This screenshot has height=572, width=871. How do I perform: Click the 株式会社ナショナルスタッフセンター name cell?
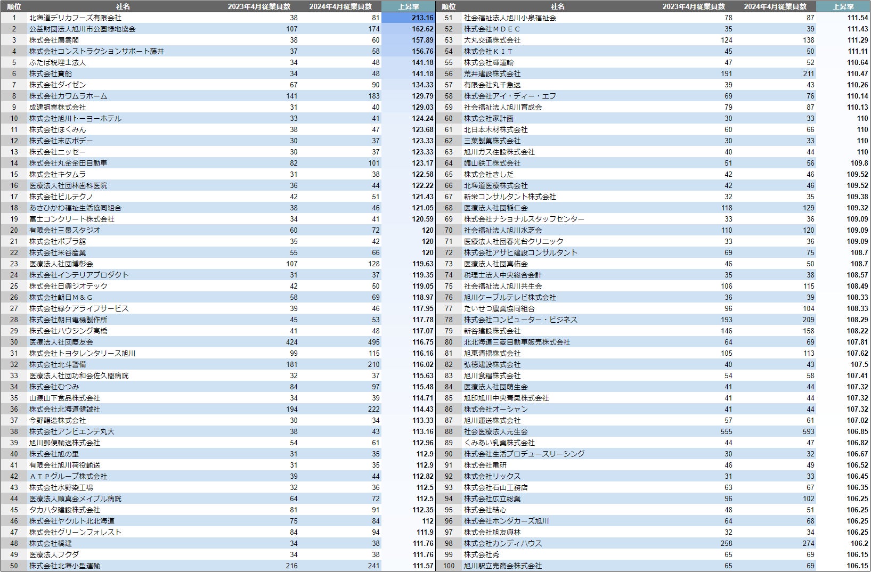(524, 219)
